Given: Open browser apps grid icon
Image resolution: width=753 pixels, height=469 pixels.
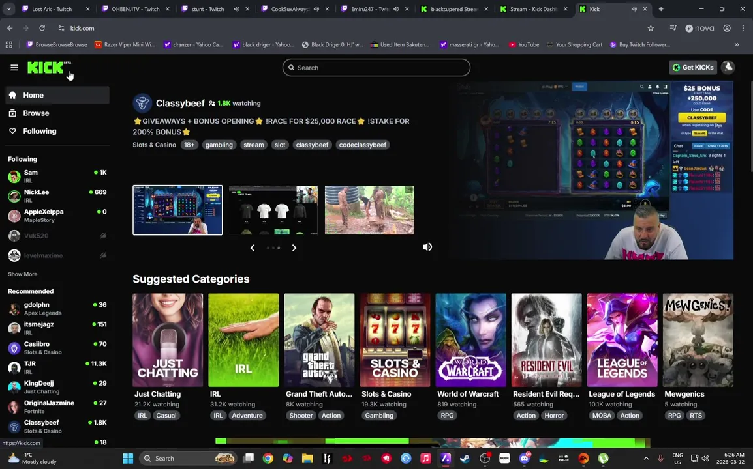Looking at the screenshot, I should pos(8,44).
